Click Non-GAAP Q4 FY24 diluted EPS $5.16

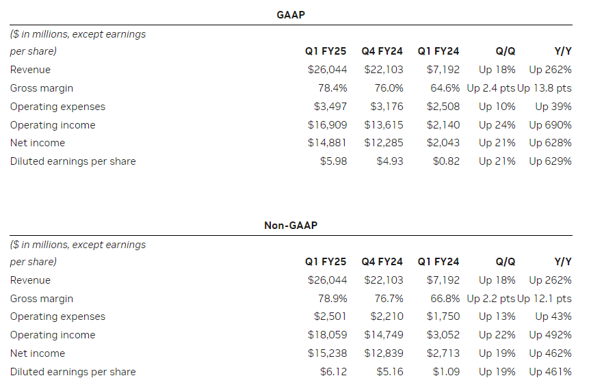[x=390, y=372]
